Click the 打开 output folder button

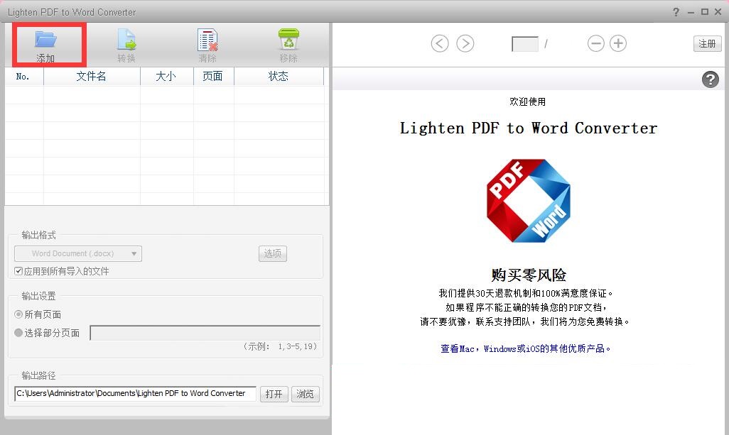(274, 394)
